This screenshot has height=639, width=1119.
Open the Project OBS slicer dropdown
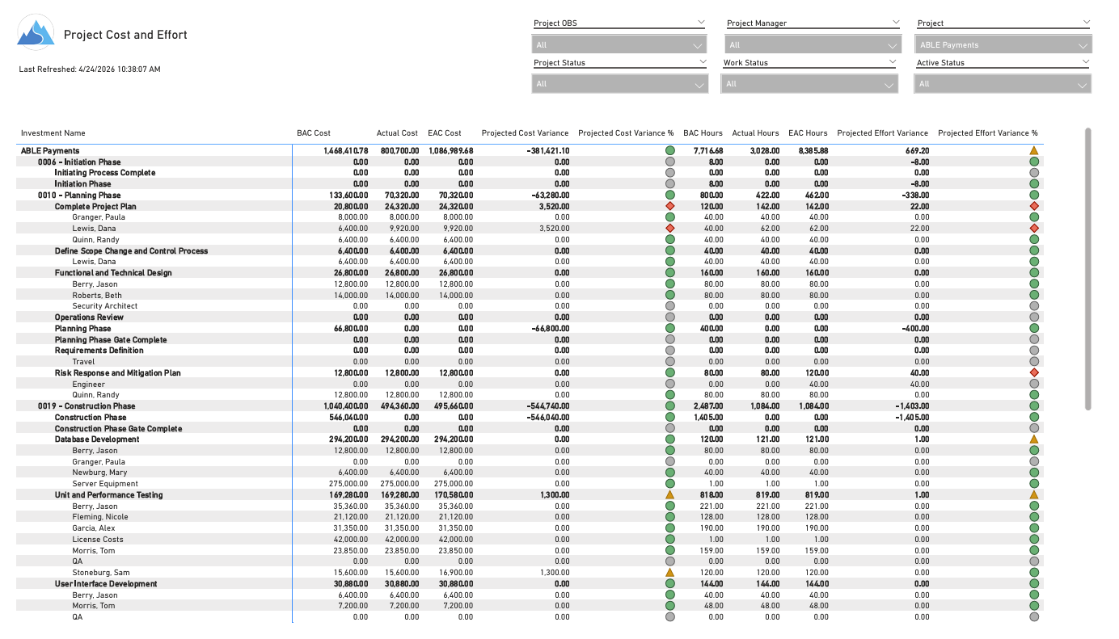pos(619,45)
